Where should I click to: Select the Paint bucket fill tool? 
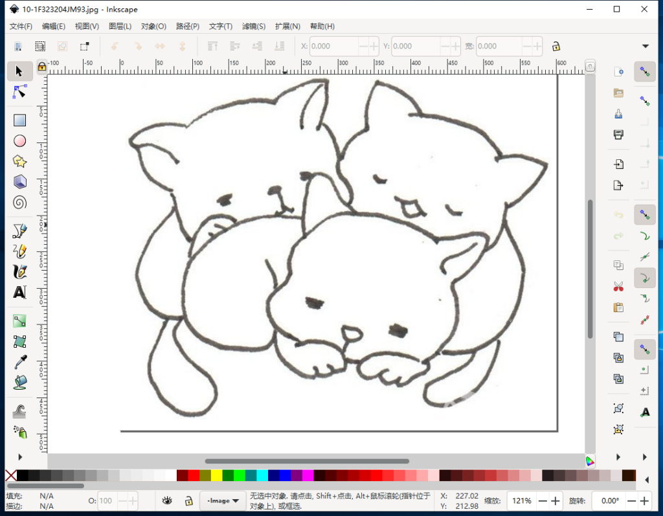tap(19, 383)
